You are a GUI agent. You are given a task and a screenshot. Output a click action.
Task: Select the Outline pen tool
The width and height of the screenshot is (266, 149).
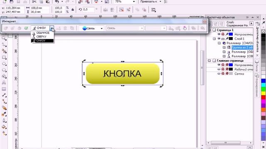pos(4,120)
